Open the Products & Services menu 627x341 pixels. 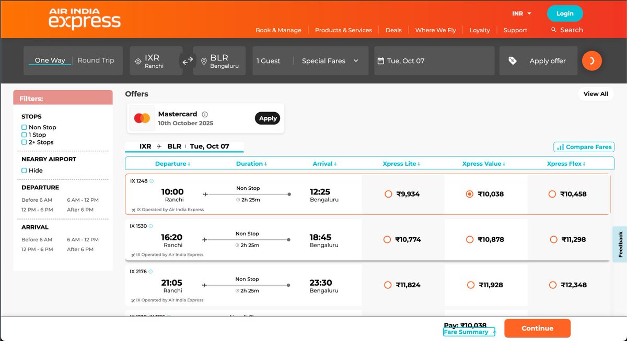pyautogui.click(x=343, y=30)
